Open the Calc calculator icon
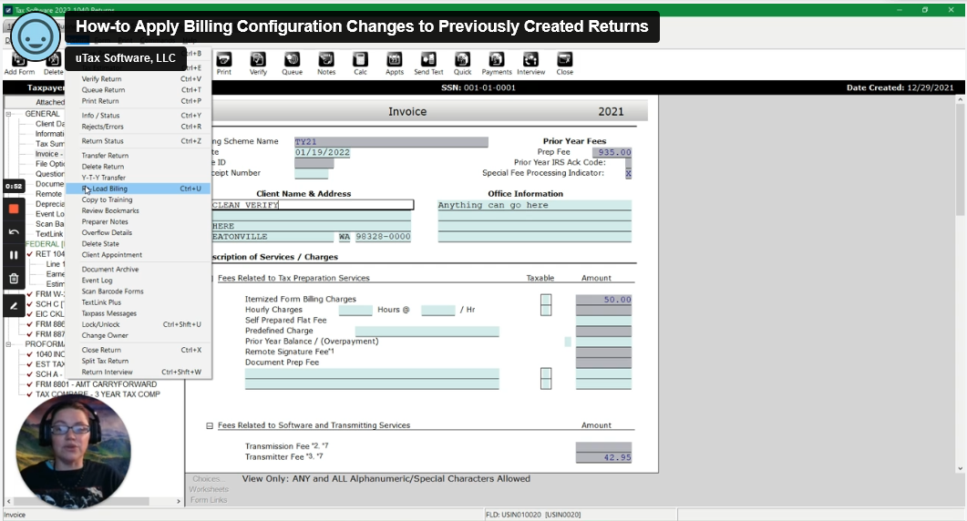The height and width of the screenshot is (521, 967). [360, 64]
